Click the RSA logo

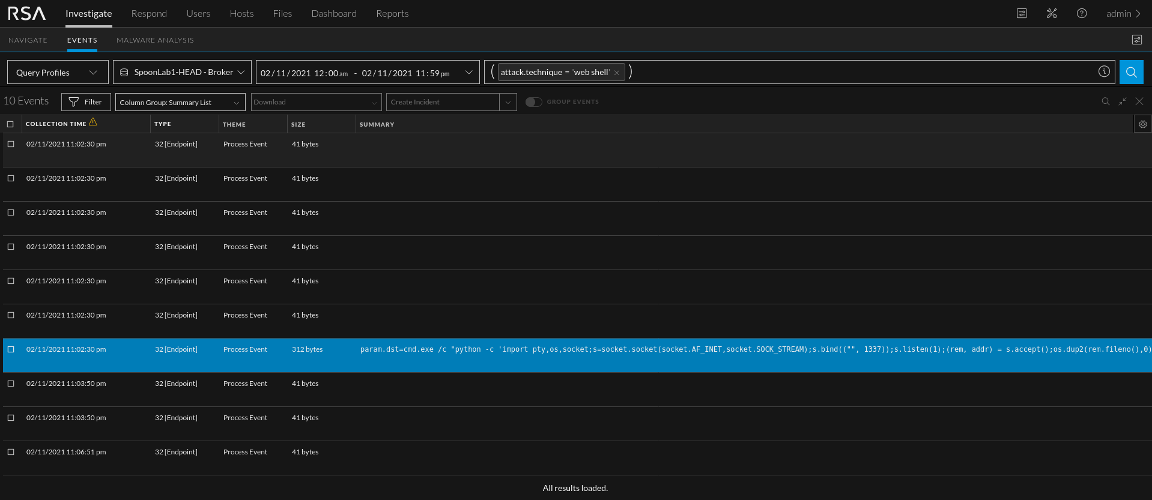pos(26,13)
